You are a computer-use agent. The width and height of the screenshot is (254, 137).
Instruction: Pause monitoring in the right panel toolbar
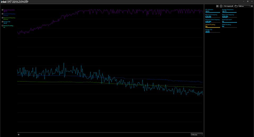pyautogui.click(x=221, y=6)
